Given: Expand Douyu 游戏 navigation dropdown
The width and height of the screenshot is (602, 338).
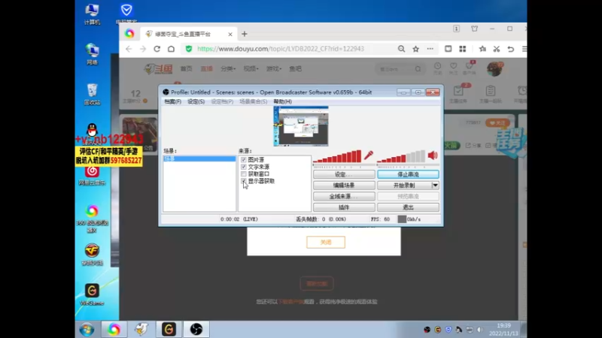Looking at the screenshot, I should point(274,69).
